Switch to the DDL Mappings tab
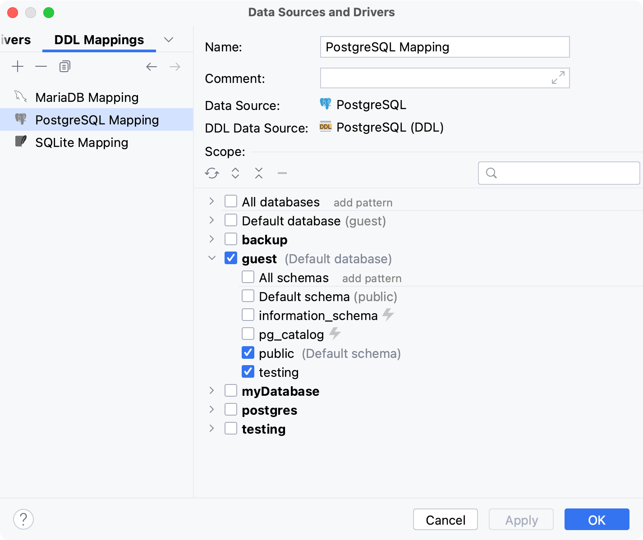This screenshot has width=643, height=540. pyautogui.click(x=99, y=40)
